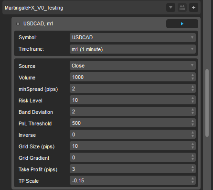Add a new instance with plus icon
Viewport: 213px width, 190px height.
click(x=193, y=8)
